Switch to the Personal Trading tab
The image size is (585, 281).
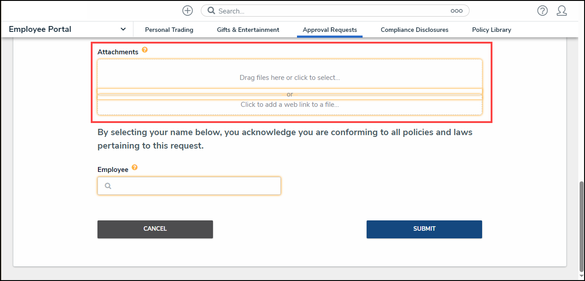[169, 30]
